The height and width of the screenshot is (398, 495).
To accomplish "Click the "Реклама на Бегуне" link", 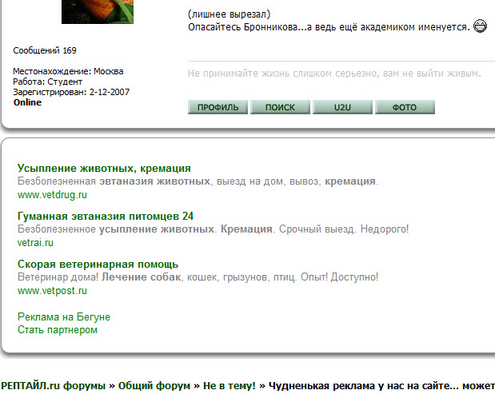I will click(x=64, y=317).
